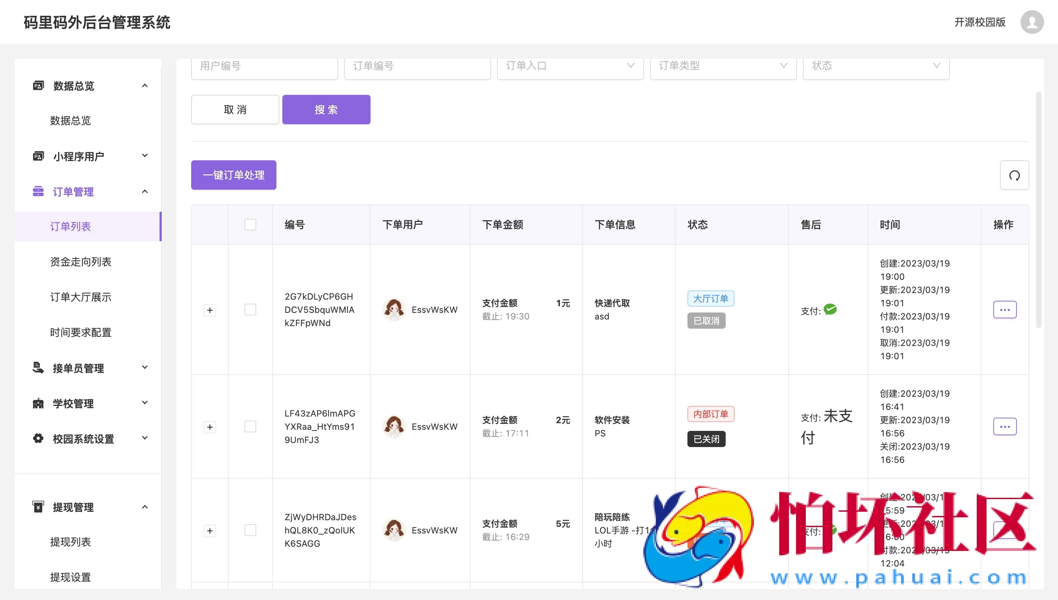The image size is (1058, 600).
Task: Click the 订单管理 sidebar icon
Action: 38,192
